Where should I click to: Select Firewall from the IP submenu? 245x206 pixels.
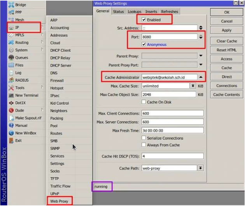(57, 80)
